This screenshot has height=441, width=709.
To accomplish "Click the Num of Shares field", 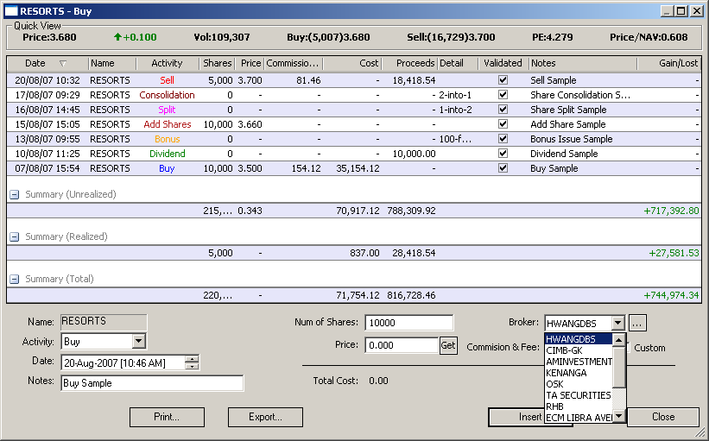I will [408, 323].
